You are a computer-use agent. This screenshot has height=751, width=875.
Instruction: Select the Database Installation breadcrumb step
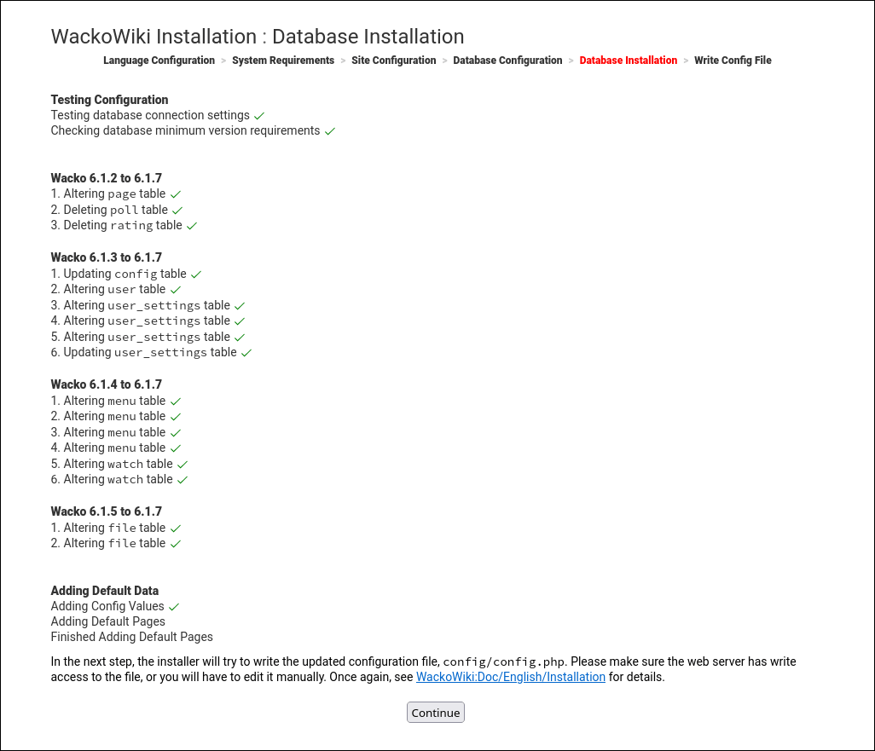[x=628, y=61]
